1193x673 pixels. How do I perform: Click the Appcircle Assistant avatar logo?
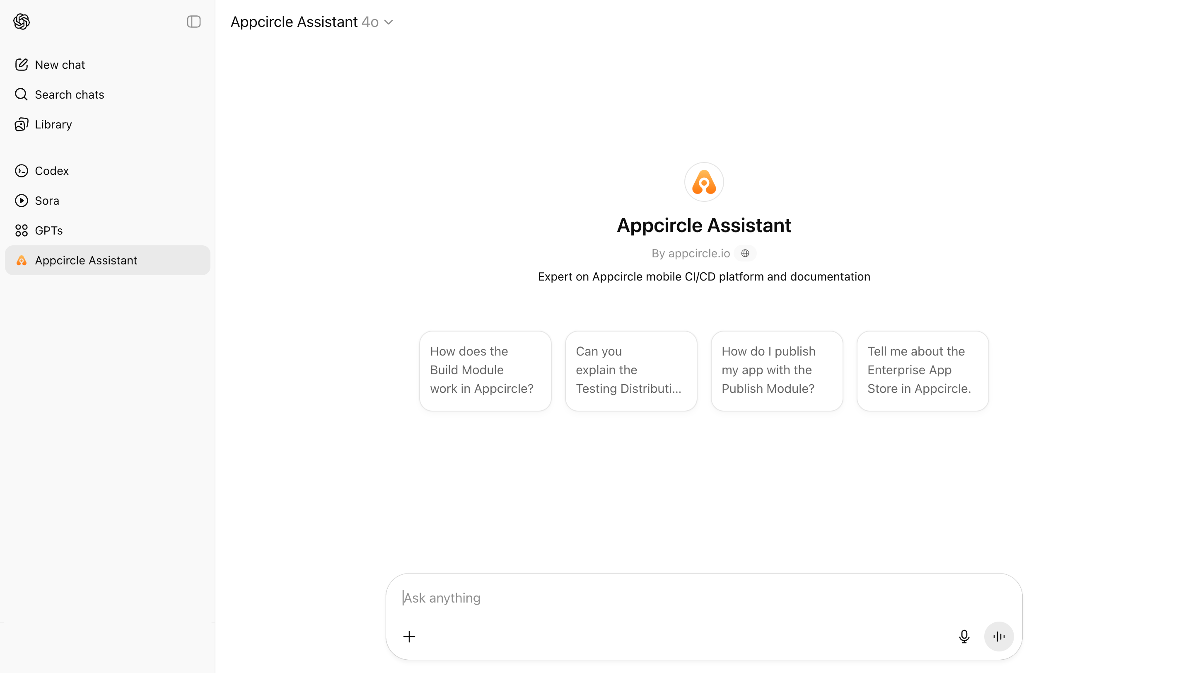[x=704, y=182]
